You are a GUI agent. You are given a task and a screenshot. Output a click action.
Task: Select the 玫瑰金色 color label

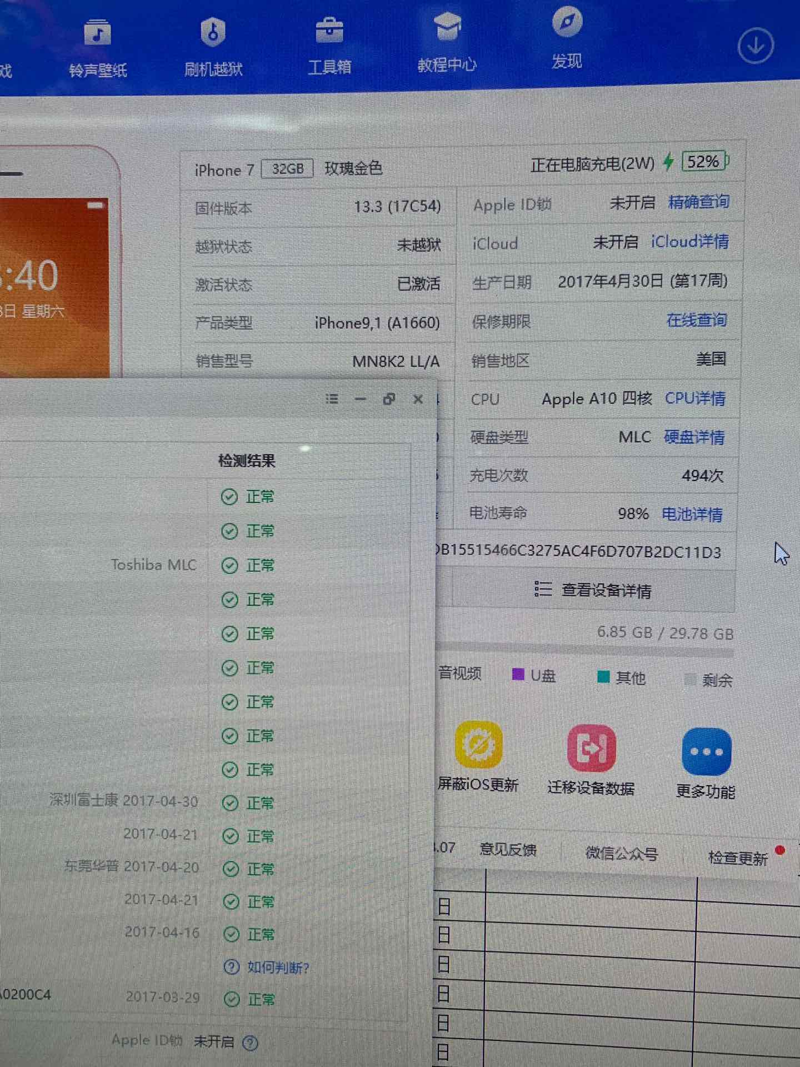353,168
